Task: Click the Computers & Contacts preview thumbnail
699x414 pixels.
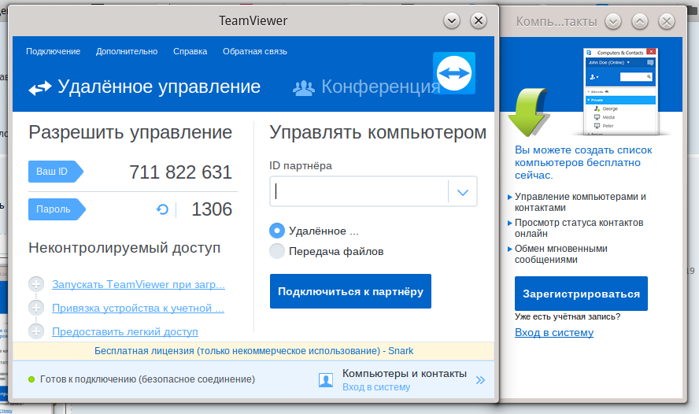Action: point(621,91)
